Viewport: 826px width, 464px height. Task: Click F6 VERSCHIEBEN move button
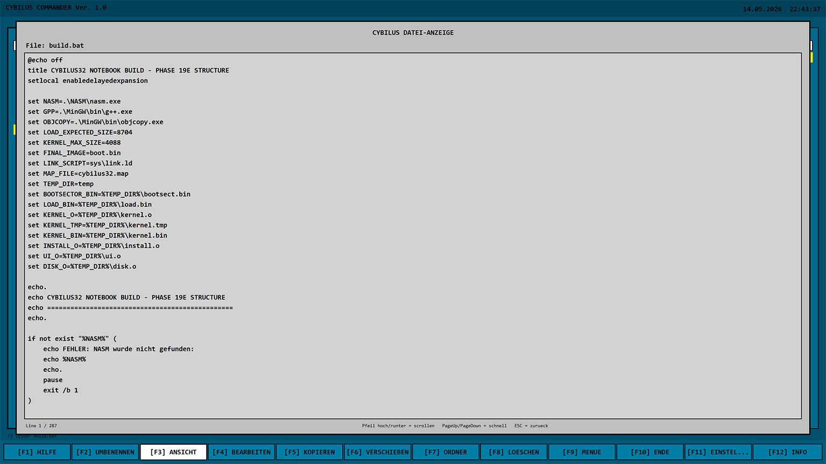pos(378,452)
